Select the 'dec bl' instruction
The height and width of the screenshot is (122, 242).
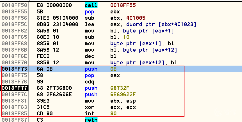pyautogui.click(x=100, y=56)
